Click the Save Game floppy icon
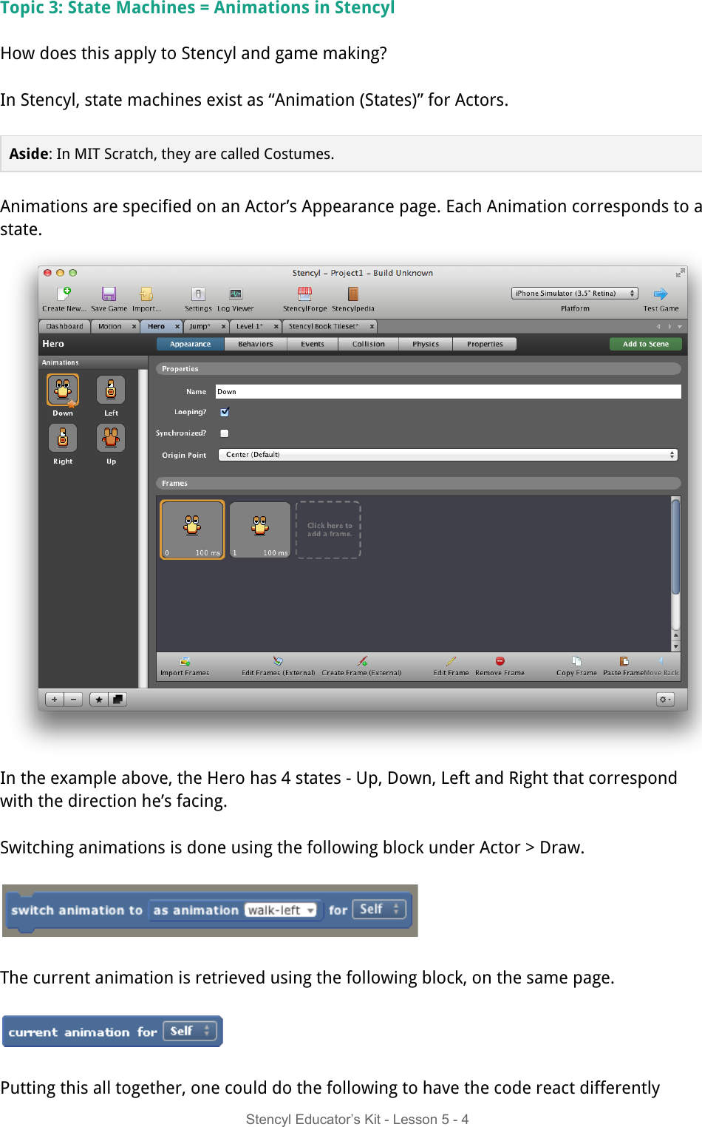702x1127 pixels. point(109,294)
